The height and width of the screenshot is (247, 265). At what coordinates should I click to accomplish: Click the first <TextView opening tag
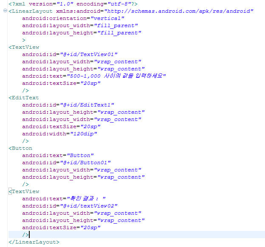pyautogui.click(x=24, y=47)
